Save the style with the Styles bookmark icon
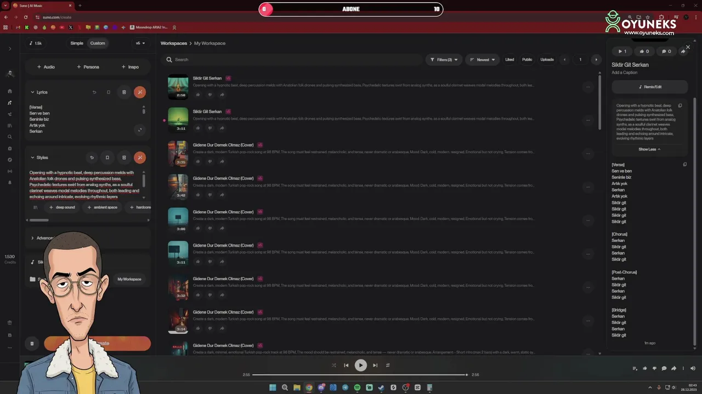The width and height of the screenshot is (702, 394). click(107, 158)
